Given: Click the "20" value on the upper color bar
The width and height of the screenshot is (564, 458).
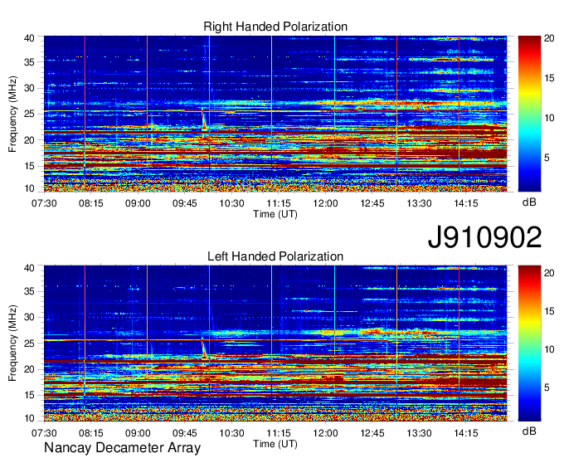Looking at the screenshot, I should point(549,38).
